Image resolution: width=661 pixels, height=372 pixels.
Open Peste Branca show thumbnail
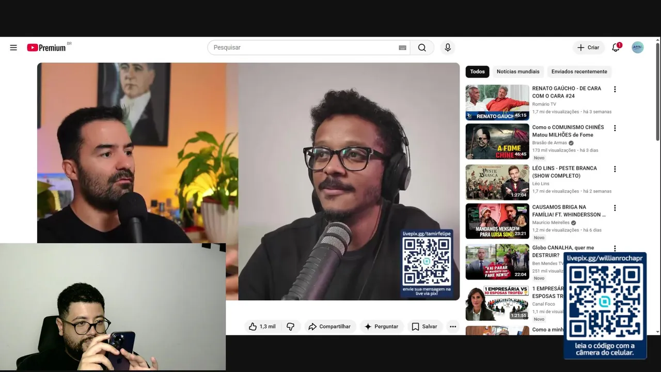(497, 182)
